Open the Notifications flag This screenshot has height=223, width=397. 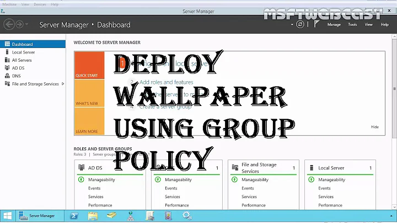click(x=316, y=24)
